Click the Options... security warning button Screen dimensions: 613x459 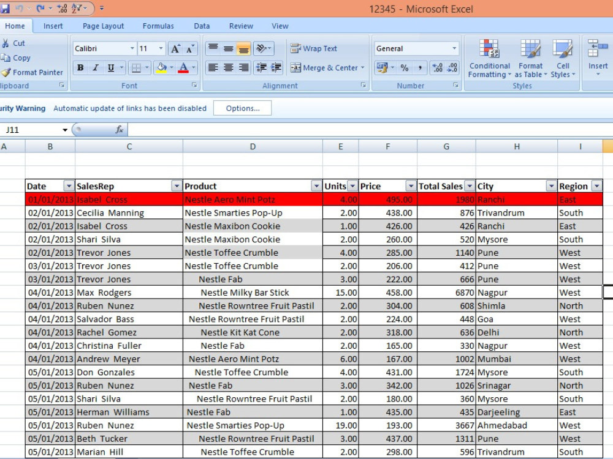[x=242, y=108]
